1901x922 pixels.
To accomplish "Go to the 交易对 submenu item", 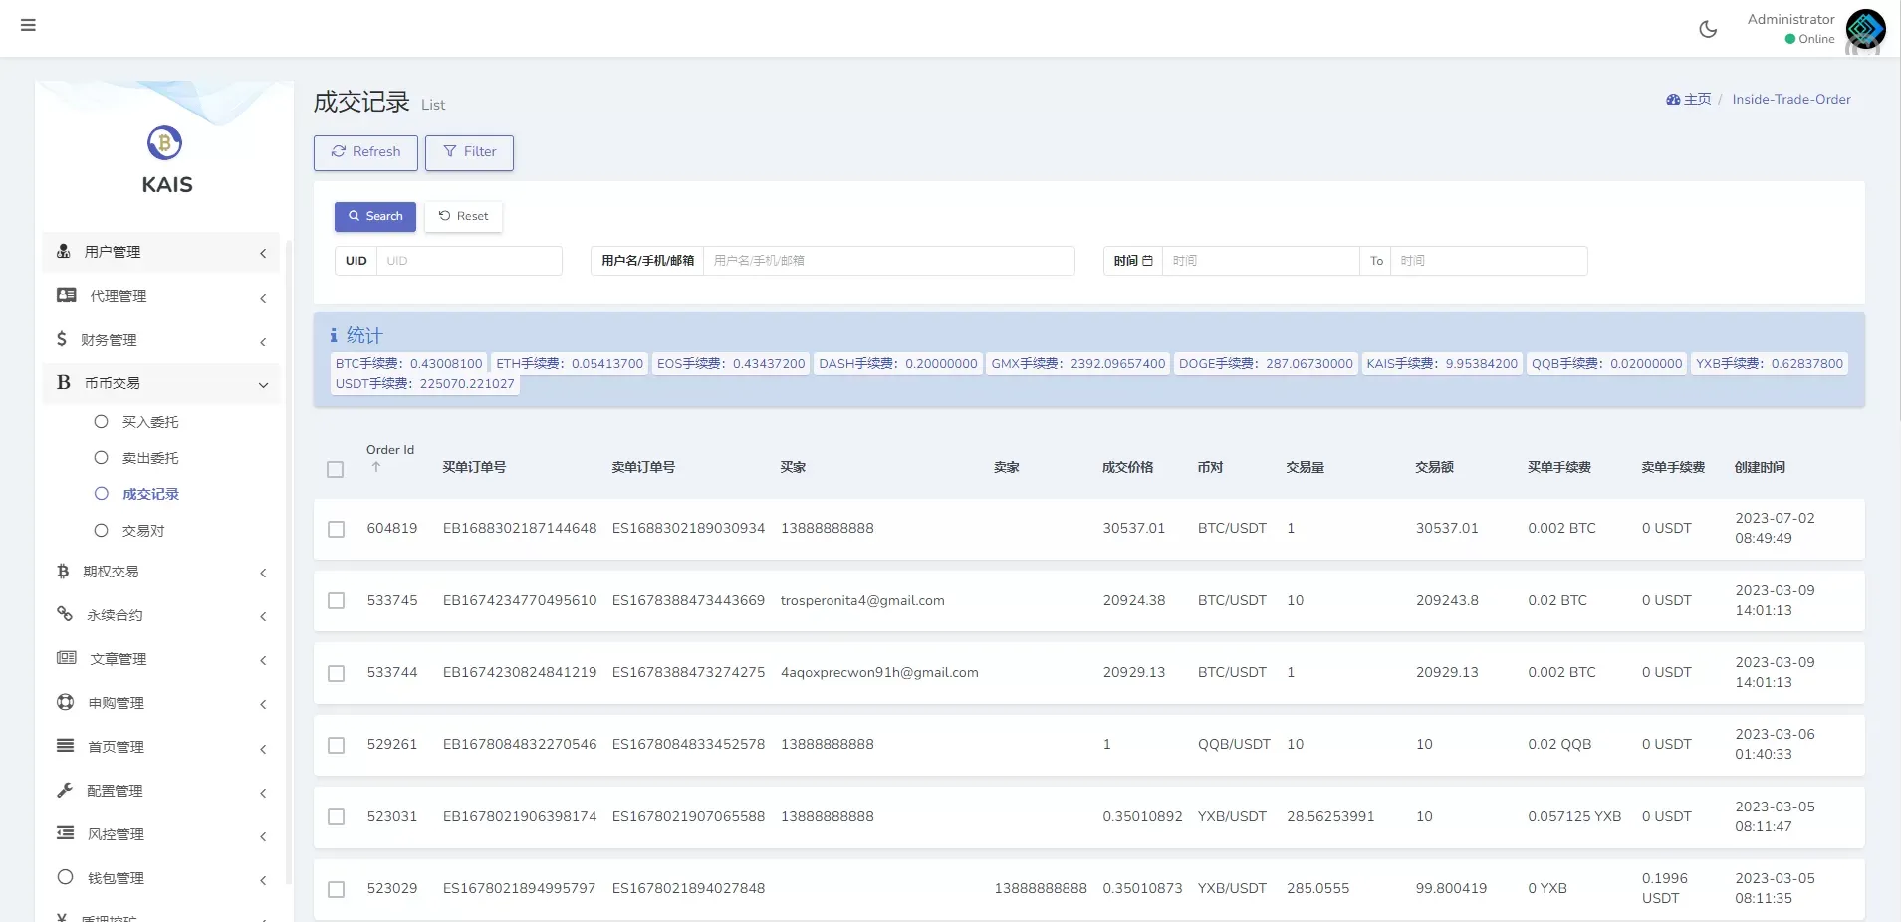I will [x=143, y=531].
